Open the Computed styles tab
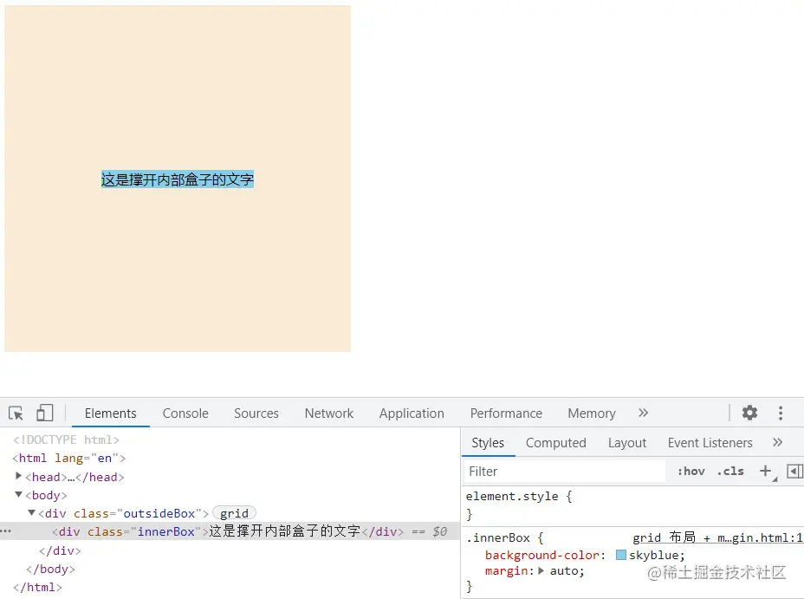This screenshot has width=804, height=599. [555, 442]
